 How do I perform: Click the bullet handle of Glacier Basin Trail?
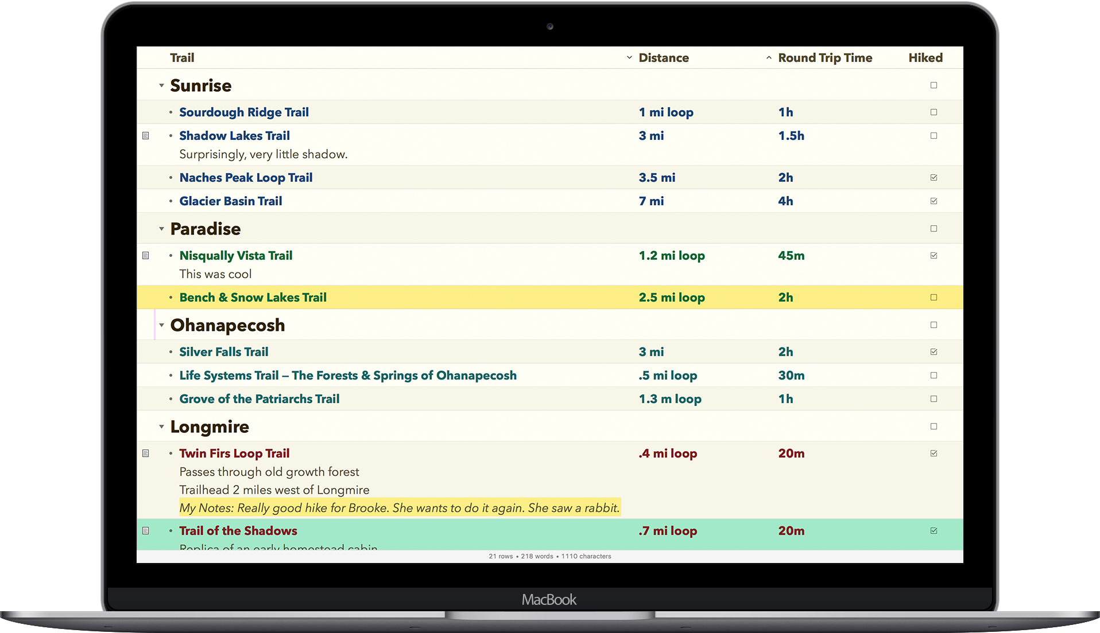pyautogui.click(x=171, y=201)
